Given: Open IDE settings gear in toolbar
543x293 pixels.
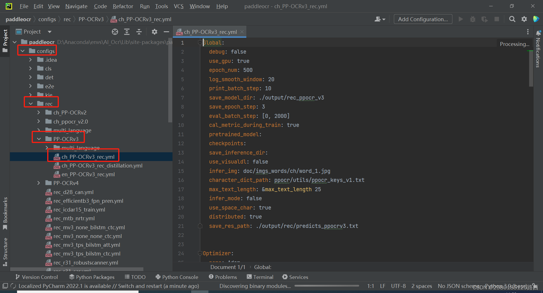Looking at the screenshot, I should pos(524,19).
